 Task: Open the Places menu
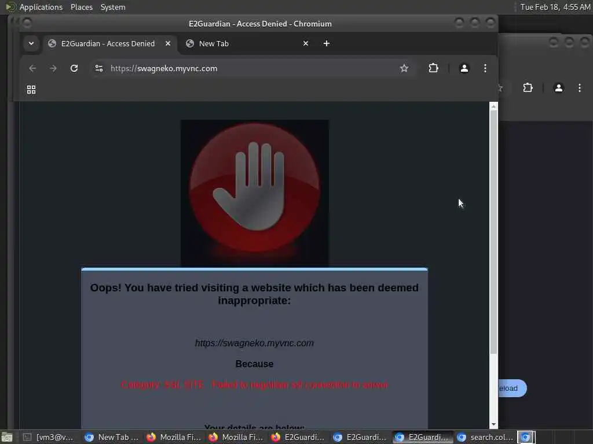coord(82,7)
